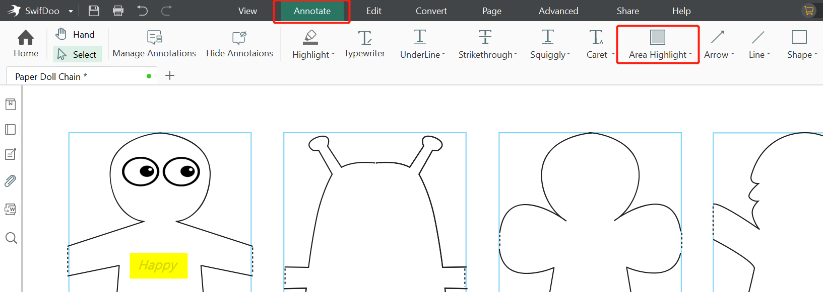Activate the Select tool
Viewport: 823px width, 292px height.
(x=77, y=54)
